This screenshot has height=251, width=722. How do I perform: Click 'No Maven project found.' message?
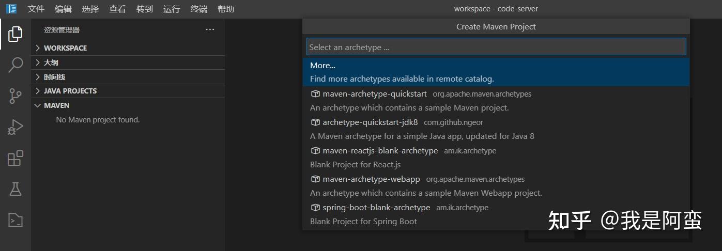click(98, 120)
